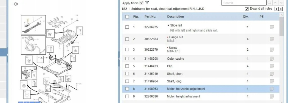Open note icon for Shaft, long row
Screen dimensions: 288x103
tap(272, 81)
